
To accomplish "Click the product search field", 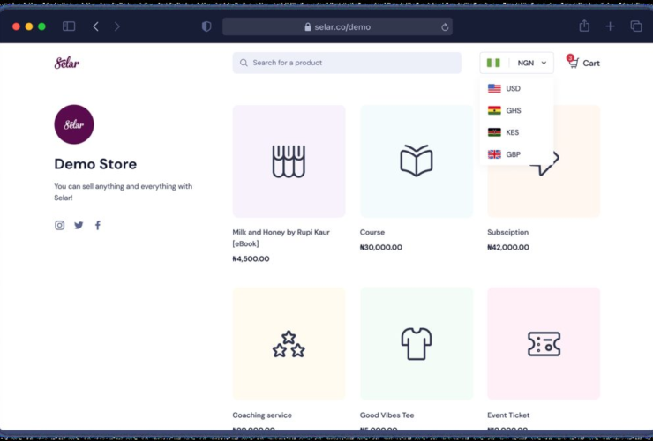I will pyautogui.click(x=347, y=63).
